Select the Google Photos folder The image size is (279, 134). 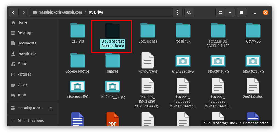[77, 63]
